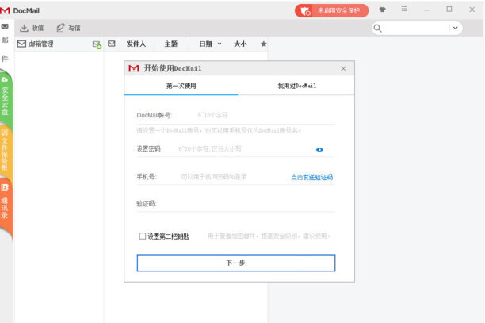Click the add mailbox icon with green plus
Screen dimensions: 485x323
(97, 44)
